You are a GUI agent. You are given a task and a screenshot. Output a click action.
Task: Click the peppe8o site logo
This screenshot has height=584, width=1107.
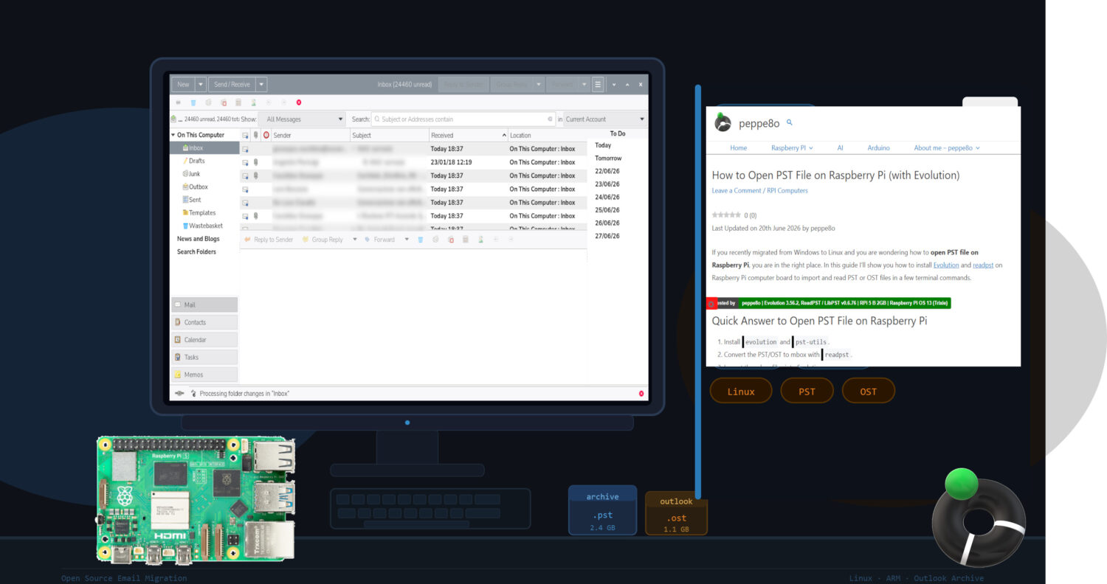pyautogui.click(x=723, y=123)
